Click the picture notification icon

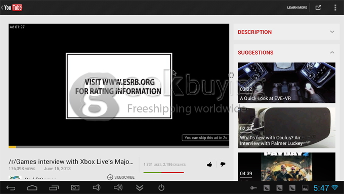(x=305, y=188)
